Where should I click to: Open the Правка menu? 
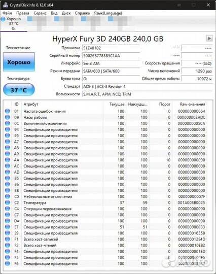(23, 13)
